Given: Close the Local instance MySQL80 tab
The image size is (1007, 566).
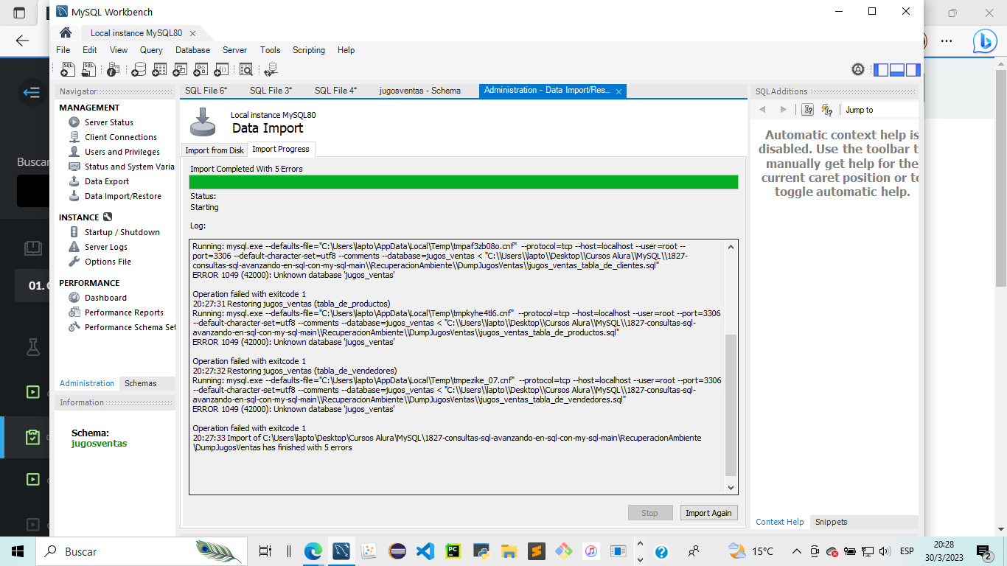Looking at the screenshot, I should (x=192, y=33).
